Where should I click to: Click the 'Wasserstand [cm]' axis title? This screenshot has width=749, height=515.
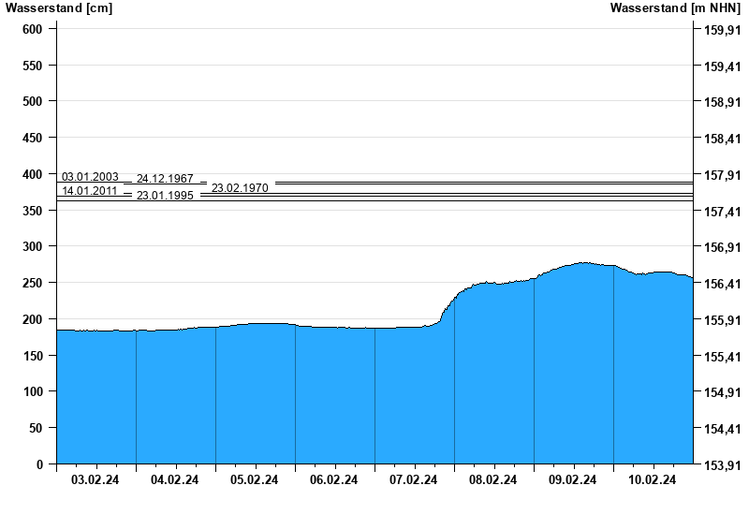(59, 7)
